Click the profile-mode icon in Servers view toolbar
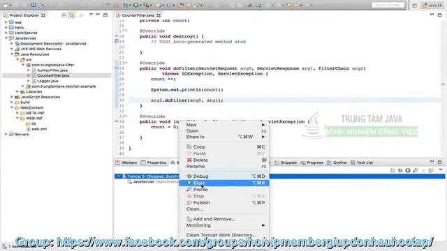This screenshot has width=447, height=251. coord(416,170)
